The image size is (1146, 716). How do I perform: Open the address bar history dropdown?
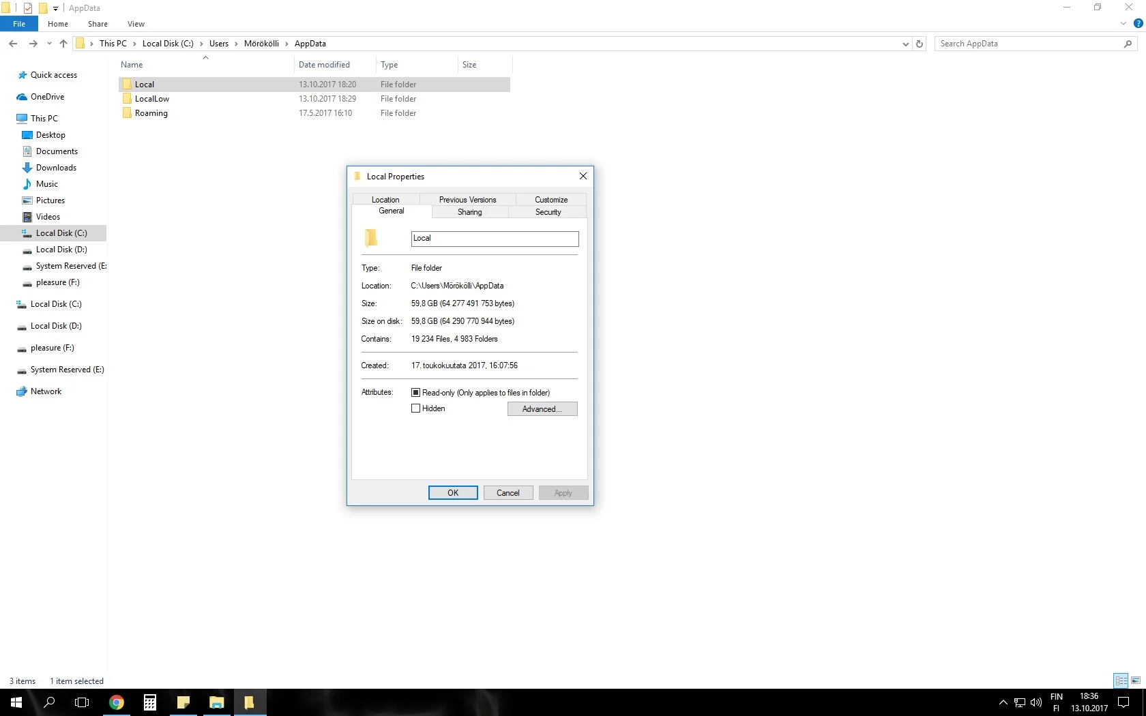pyautogui.click(x=905, y=44)
